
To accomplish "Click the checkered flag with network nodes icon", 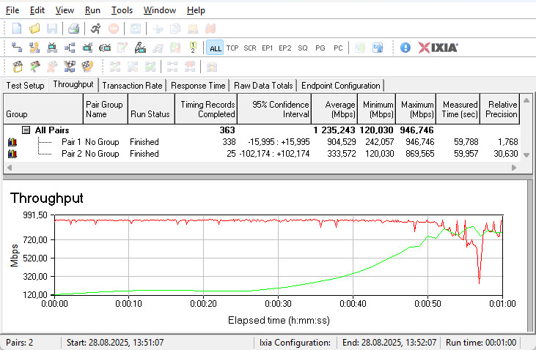I will 70,67.
